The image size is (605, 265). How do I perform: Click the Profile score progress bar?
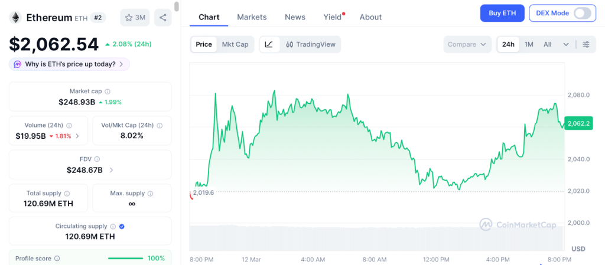[125, 259]
